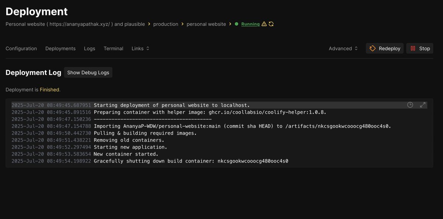Select the 'Pulling & building required images' line
This screenshot has height=219, width=443.
coord(219,133)
